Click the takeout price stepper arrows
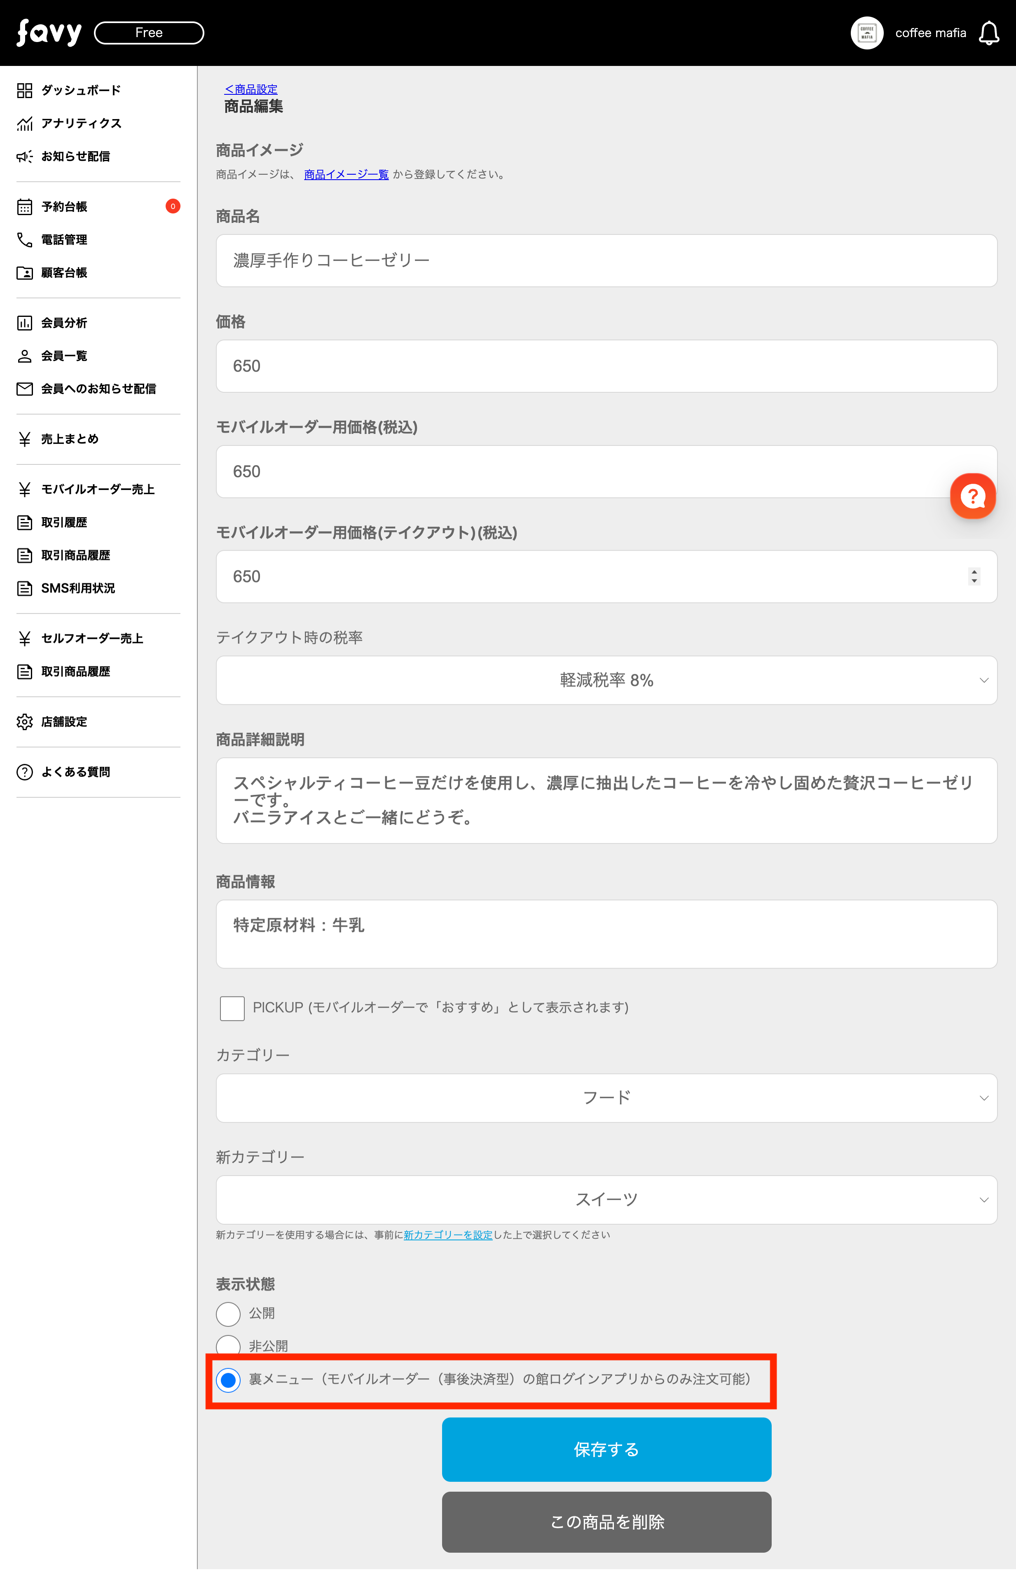1016x1570 pixels. pos(974,576)
